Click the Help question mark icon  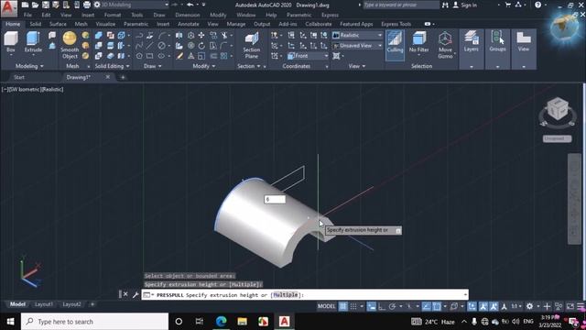(537, 5)
